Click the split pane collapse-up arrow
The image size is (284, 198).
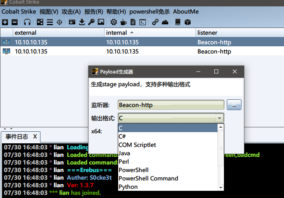click(5, 129)
